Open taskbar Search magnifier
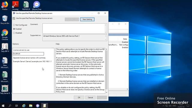The height and width of the screenshot is (108, 192). pyautogui.click(x=10, y=106)
